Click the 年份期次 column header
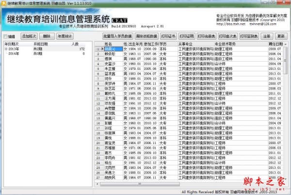Image resolution: width=291 pixels, height=195 pixels. tap(12, 44)
